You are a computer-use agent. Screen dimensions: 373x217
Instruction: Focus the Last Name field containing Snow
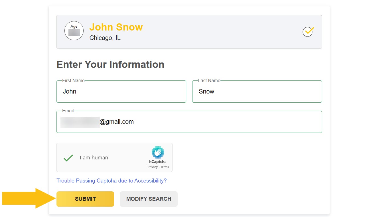pyautogui.click(x=257, y=92)
